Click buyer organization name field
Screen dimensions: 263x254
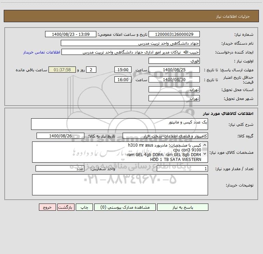pyautogui.click(x=130, y=43)
